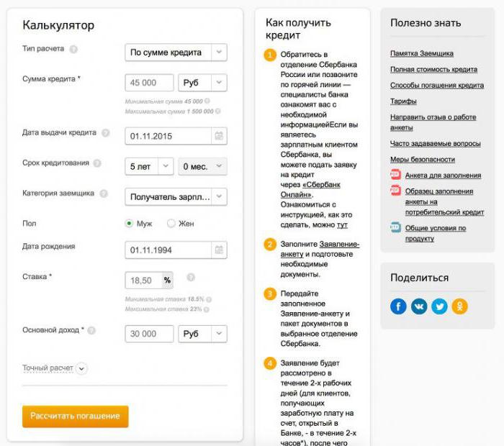The image size is (504, 446).
Task: Open Часто задаваемые вопросы link
Action: pyautogui.click(x=435, y=144)
